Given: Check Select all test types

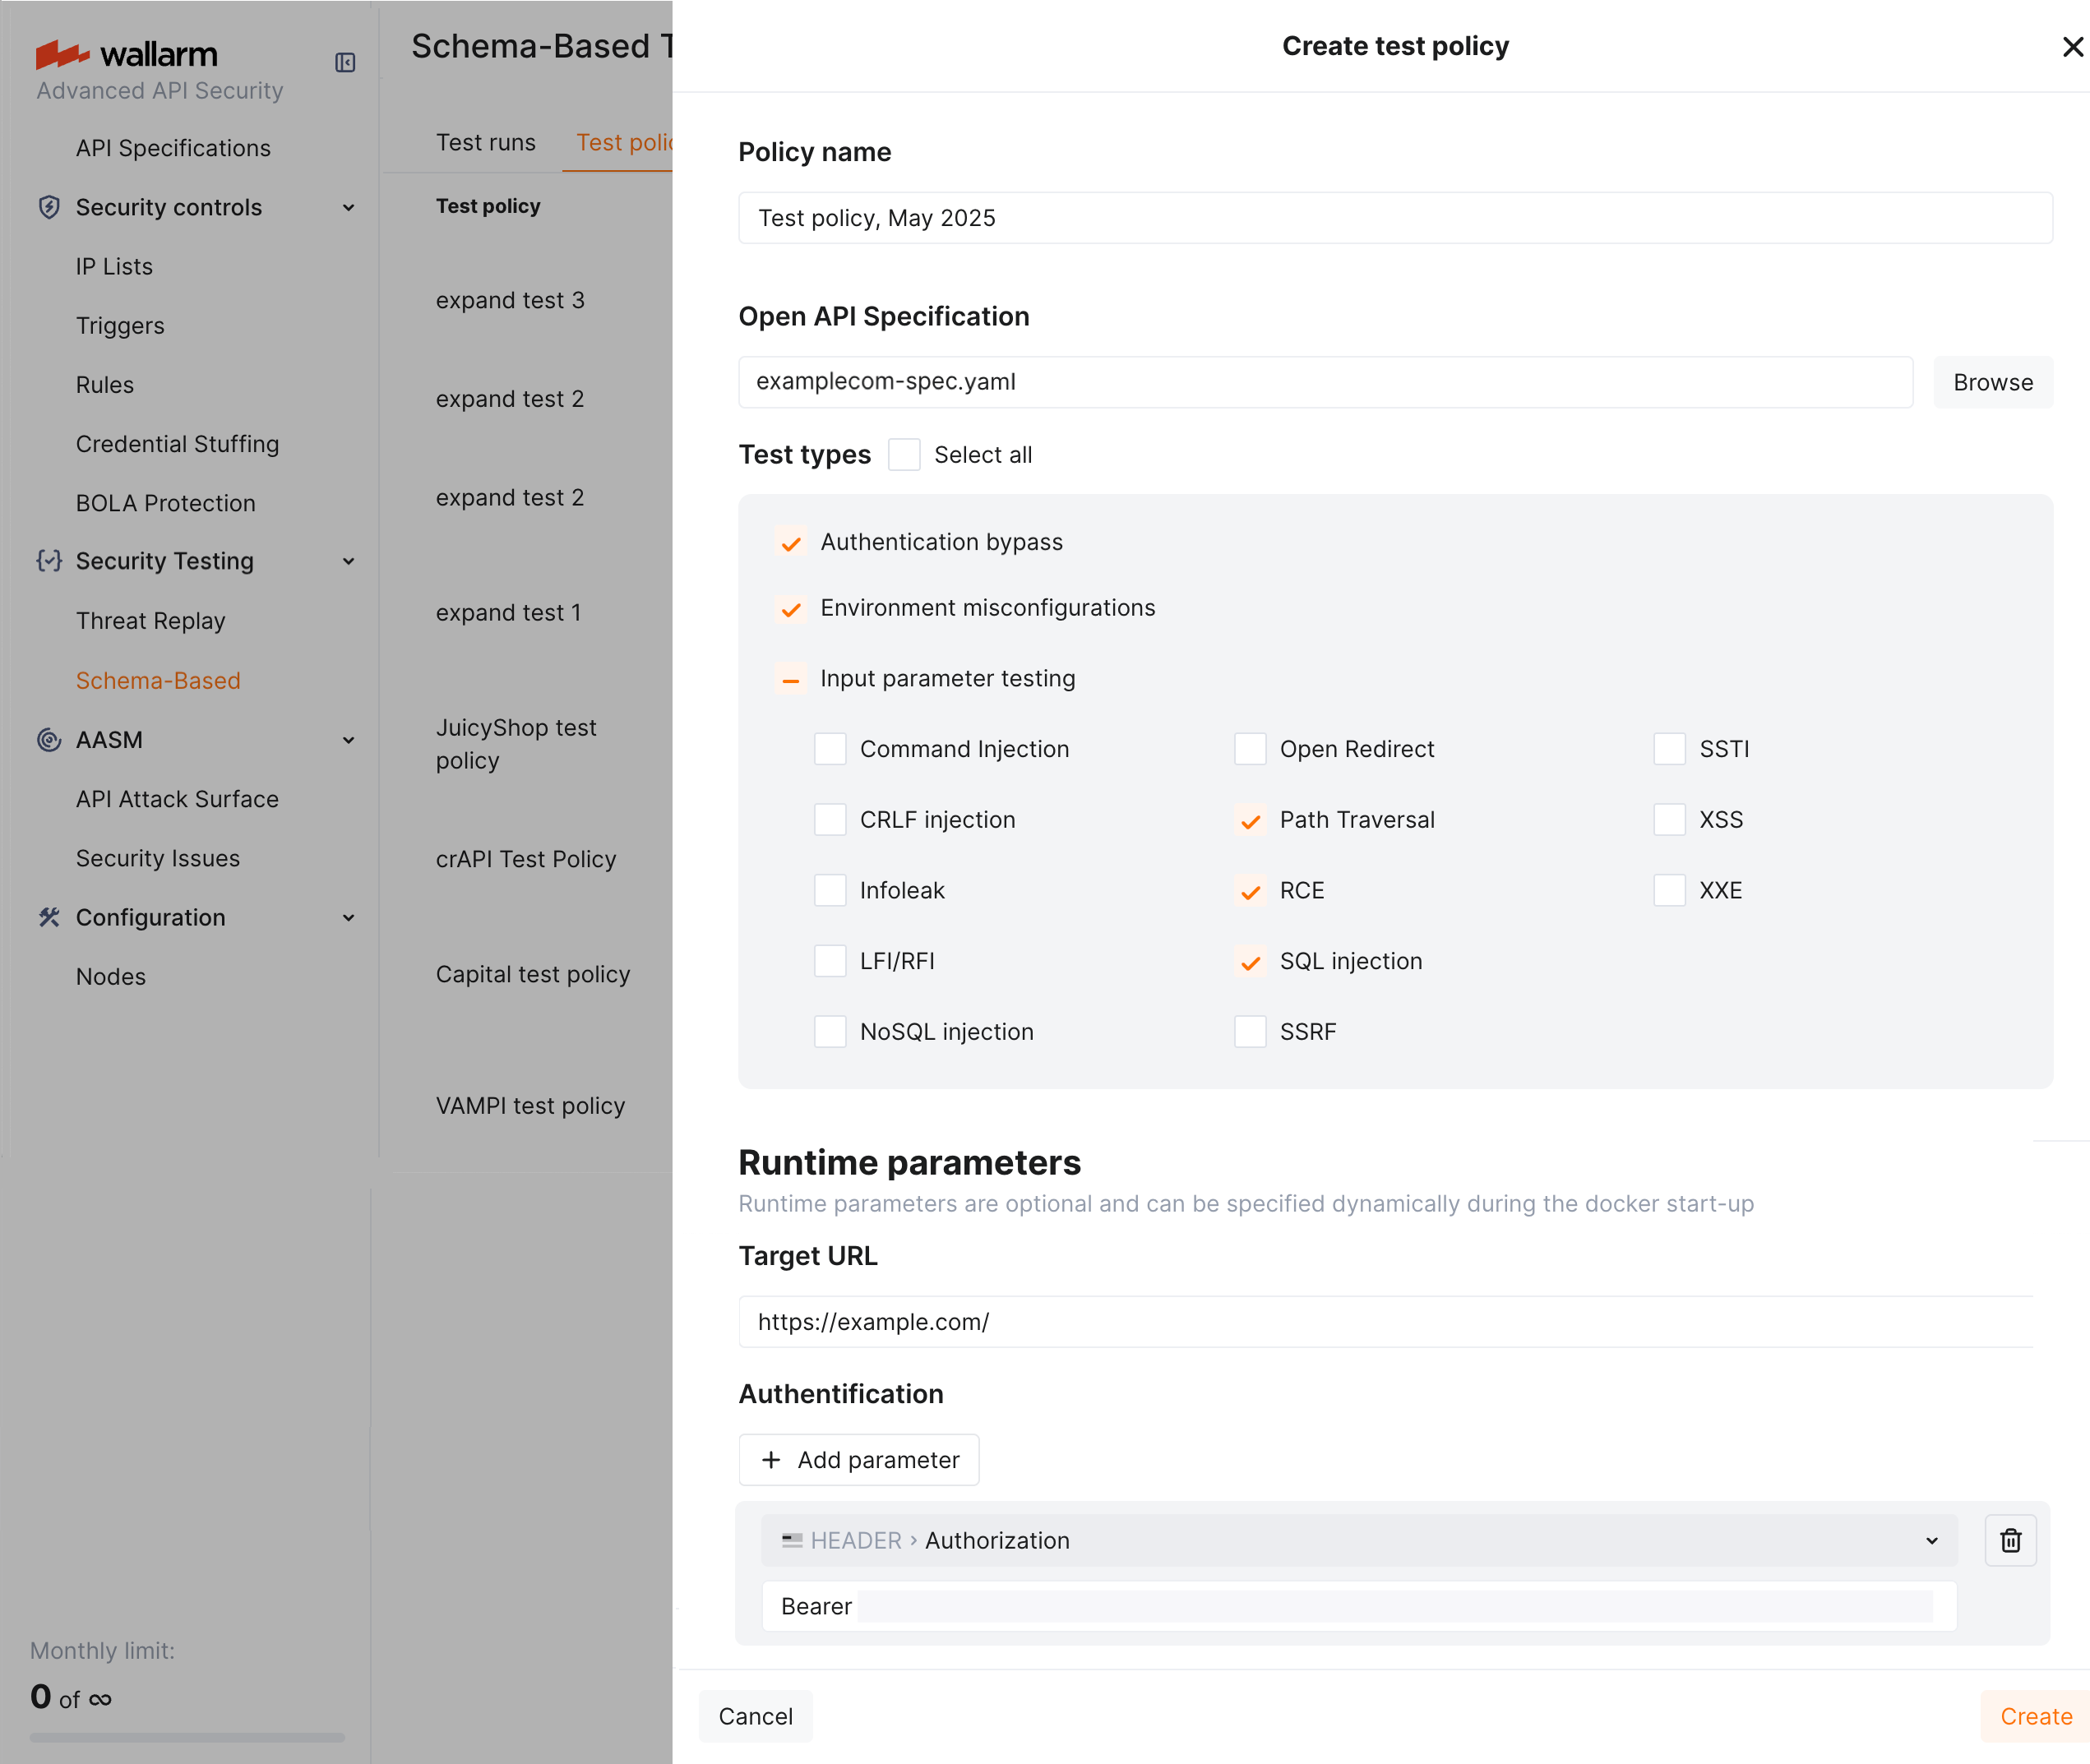Looking at the screenshot, I should [904, 454].
